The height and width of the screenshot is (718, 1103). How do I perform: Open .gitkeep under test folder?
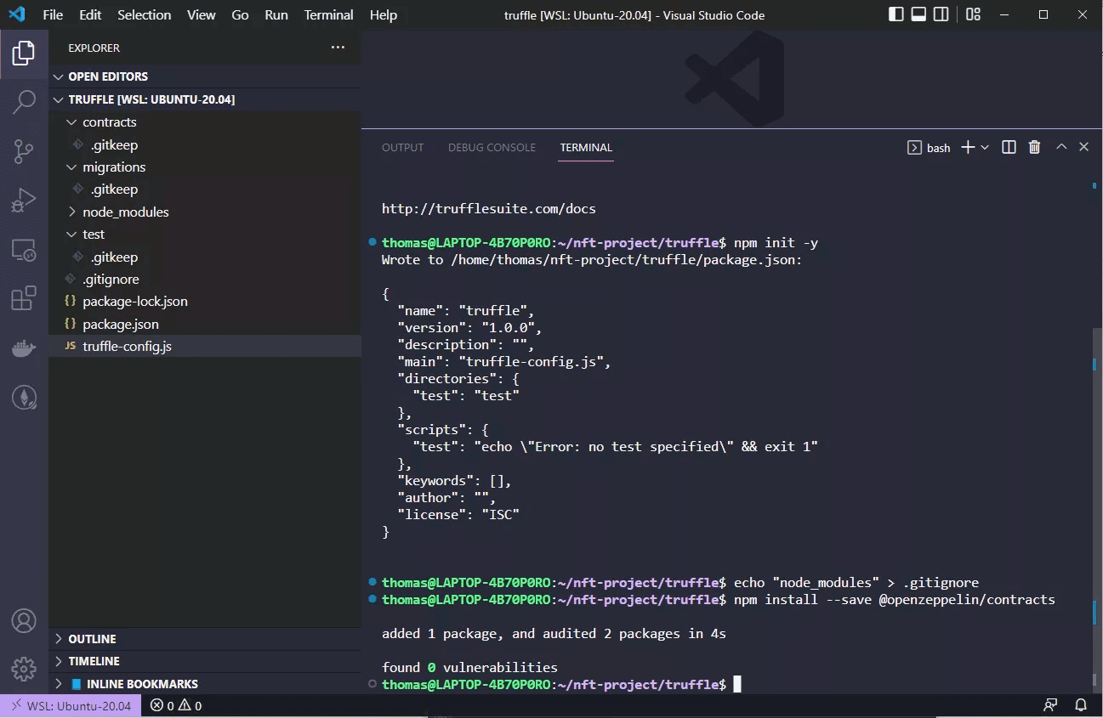pos(205,257)
